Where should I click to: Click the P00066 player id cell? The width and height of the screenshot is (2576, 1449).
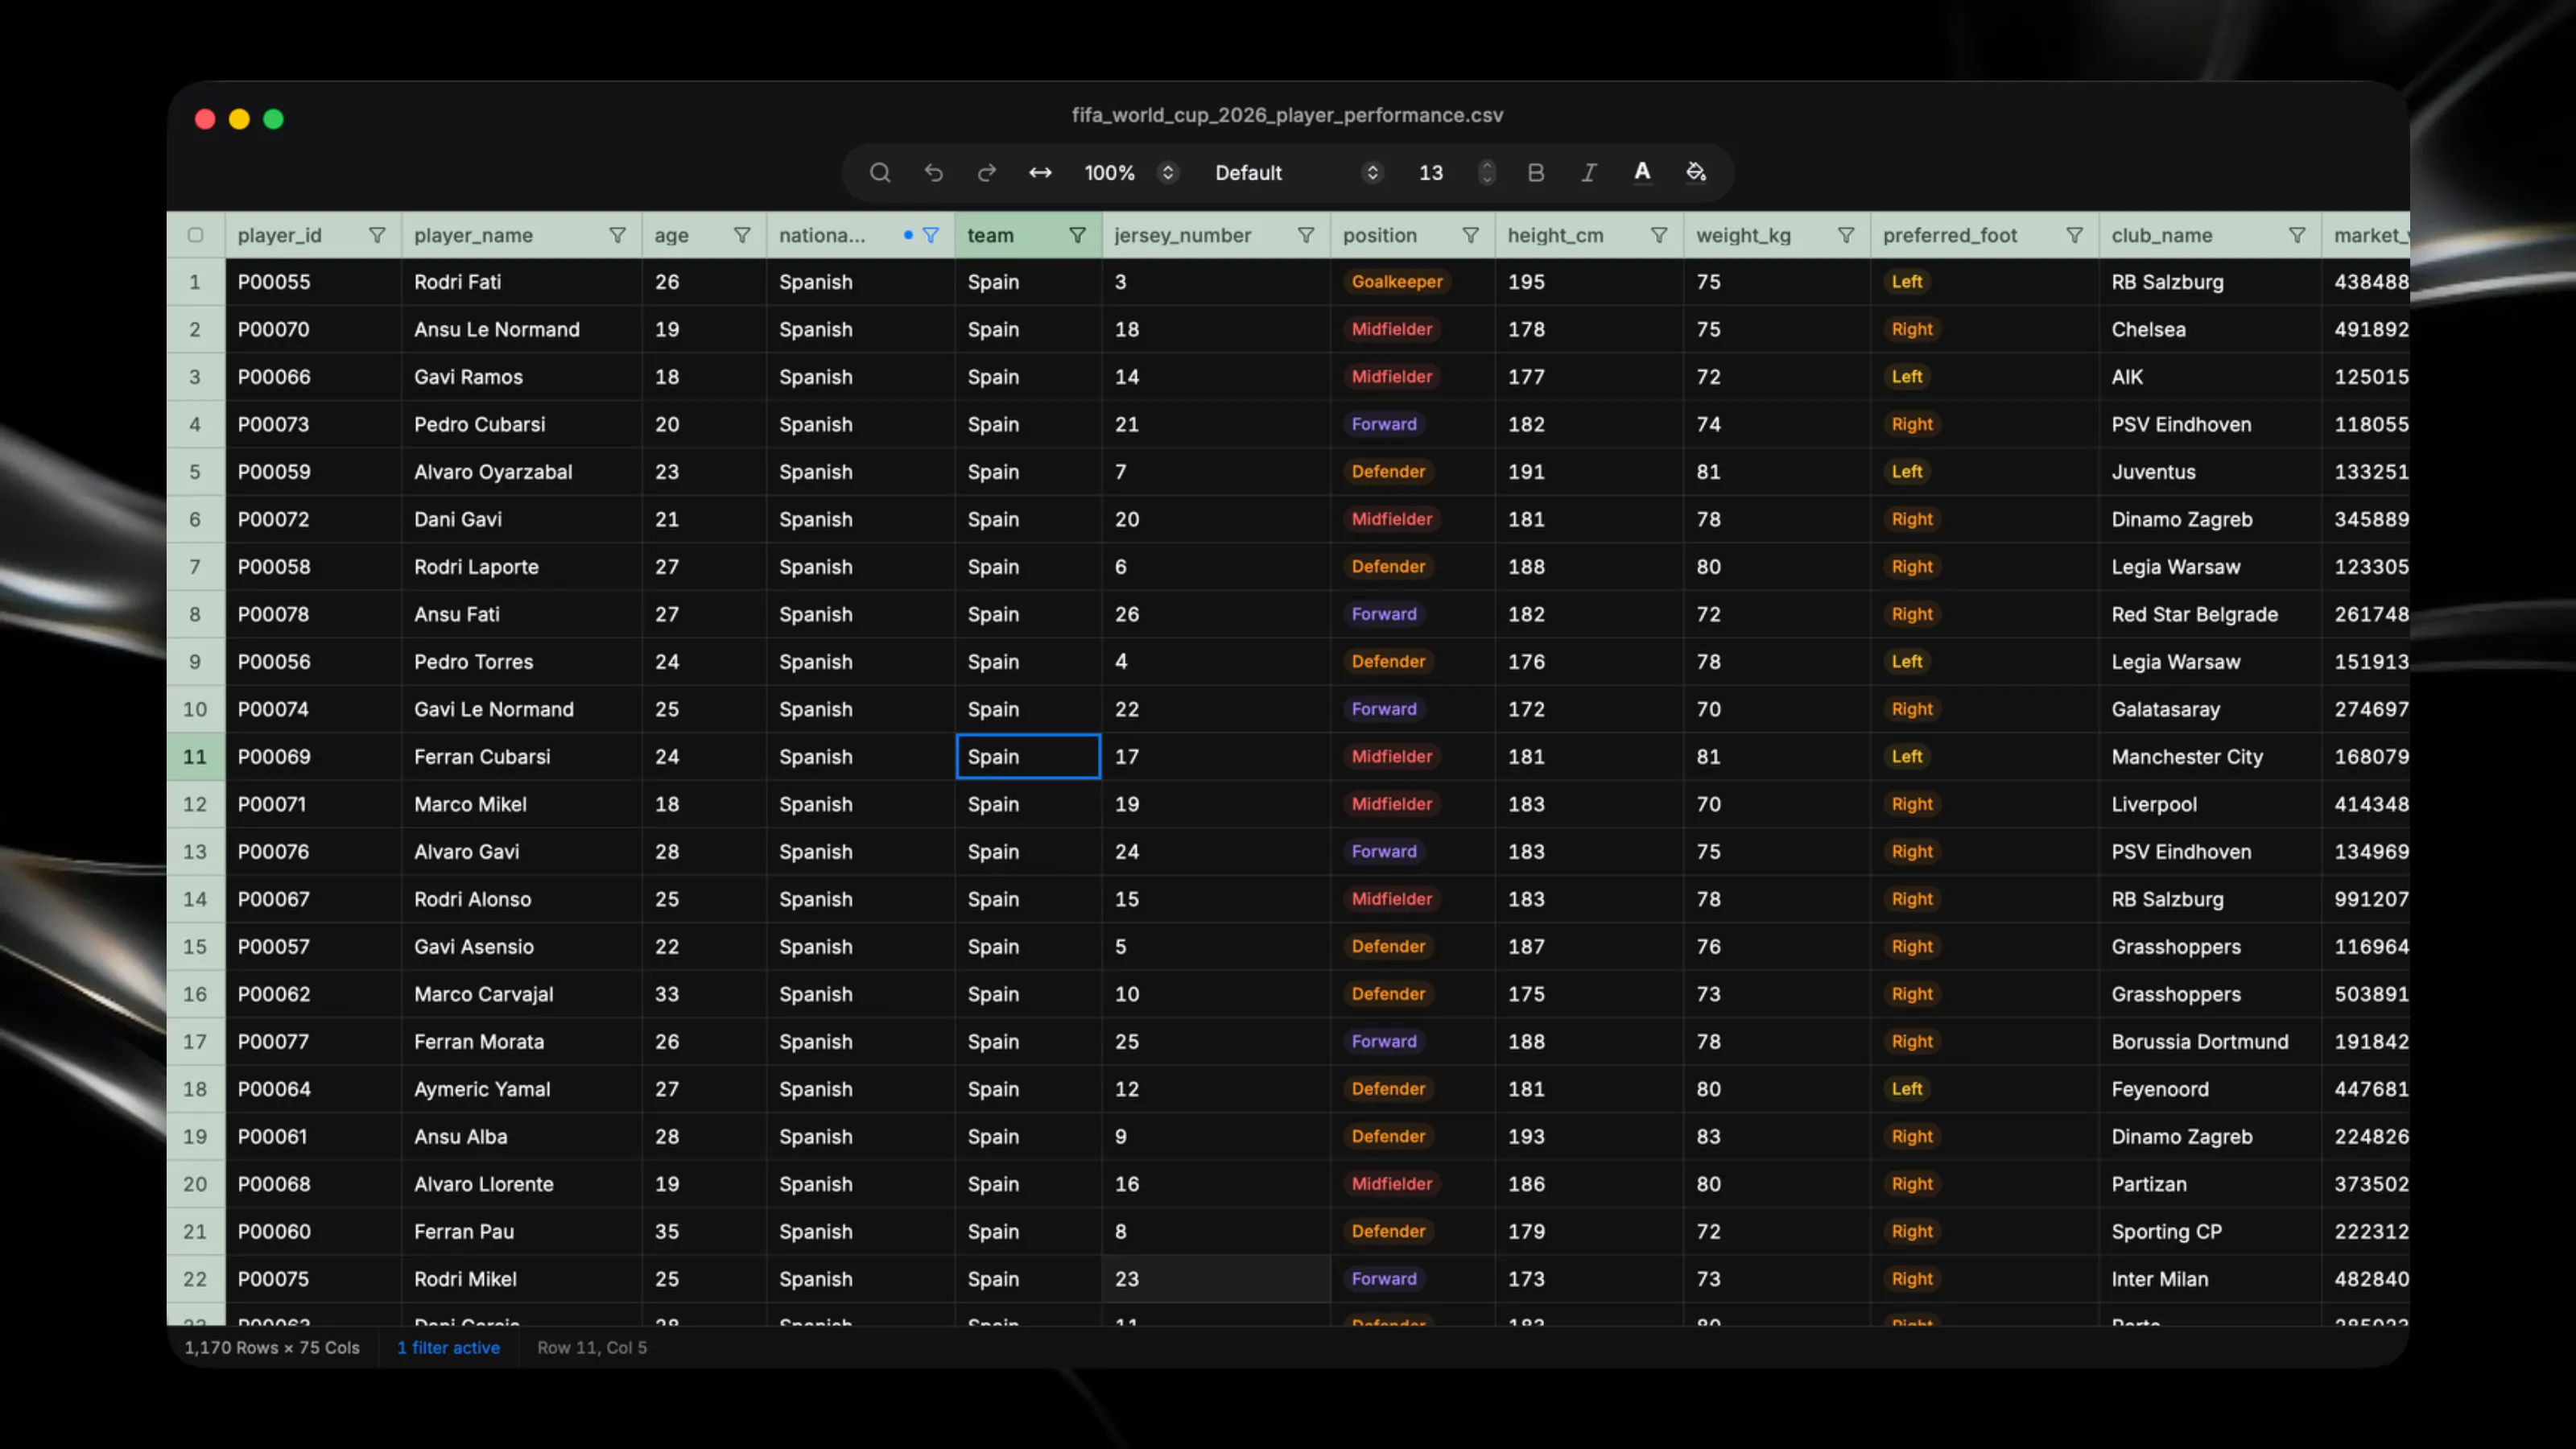(313, 377)
